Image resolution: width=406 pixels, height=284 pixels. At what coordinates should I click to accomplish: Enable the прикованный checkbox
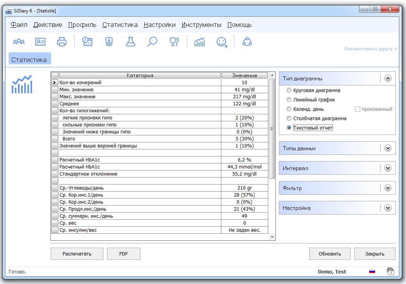[x=357, y=109]
